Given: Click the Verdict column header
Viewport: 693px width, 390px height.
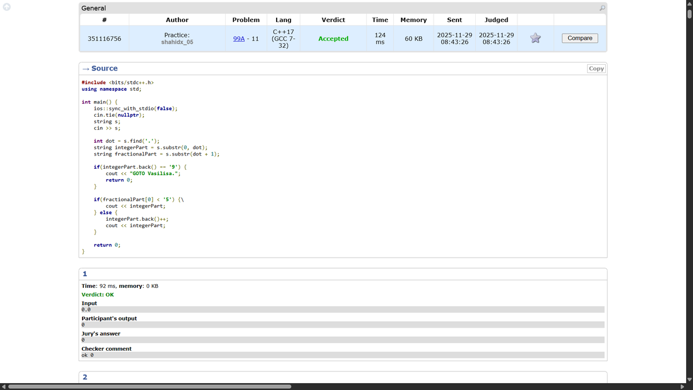Looking at the screenshot, I should point(333,19).
